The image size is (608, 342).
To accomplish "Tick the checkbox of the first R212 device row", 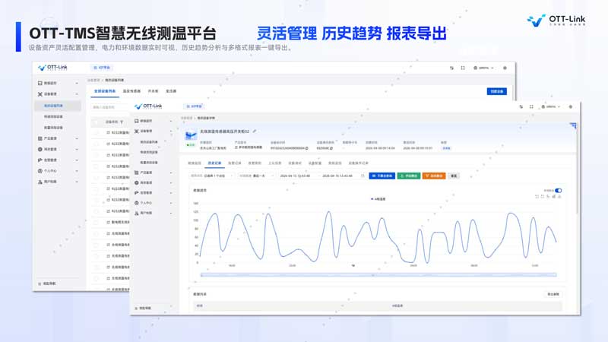I will pos(96,132).
